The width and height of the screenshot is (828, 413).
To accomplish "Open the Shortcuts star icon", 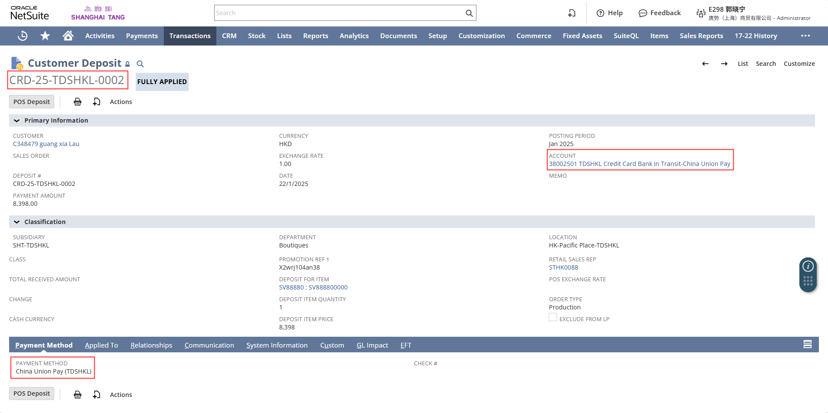I will pos(45,36).
